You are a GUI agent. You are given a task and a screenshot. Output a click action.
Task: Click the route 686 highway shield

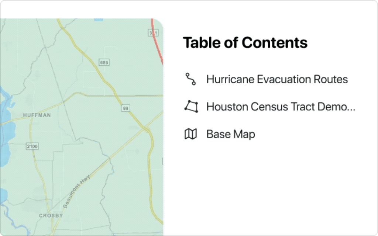click(104, 62)
